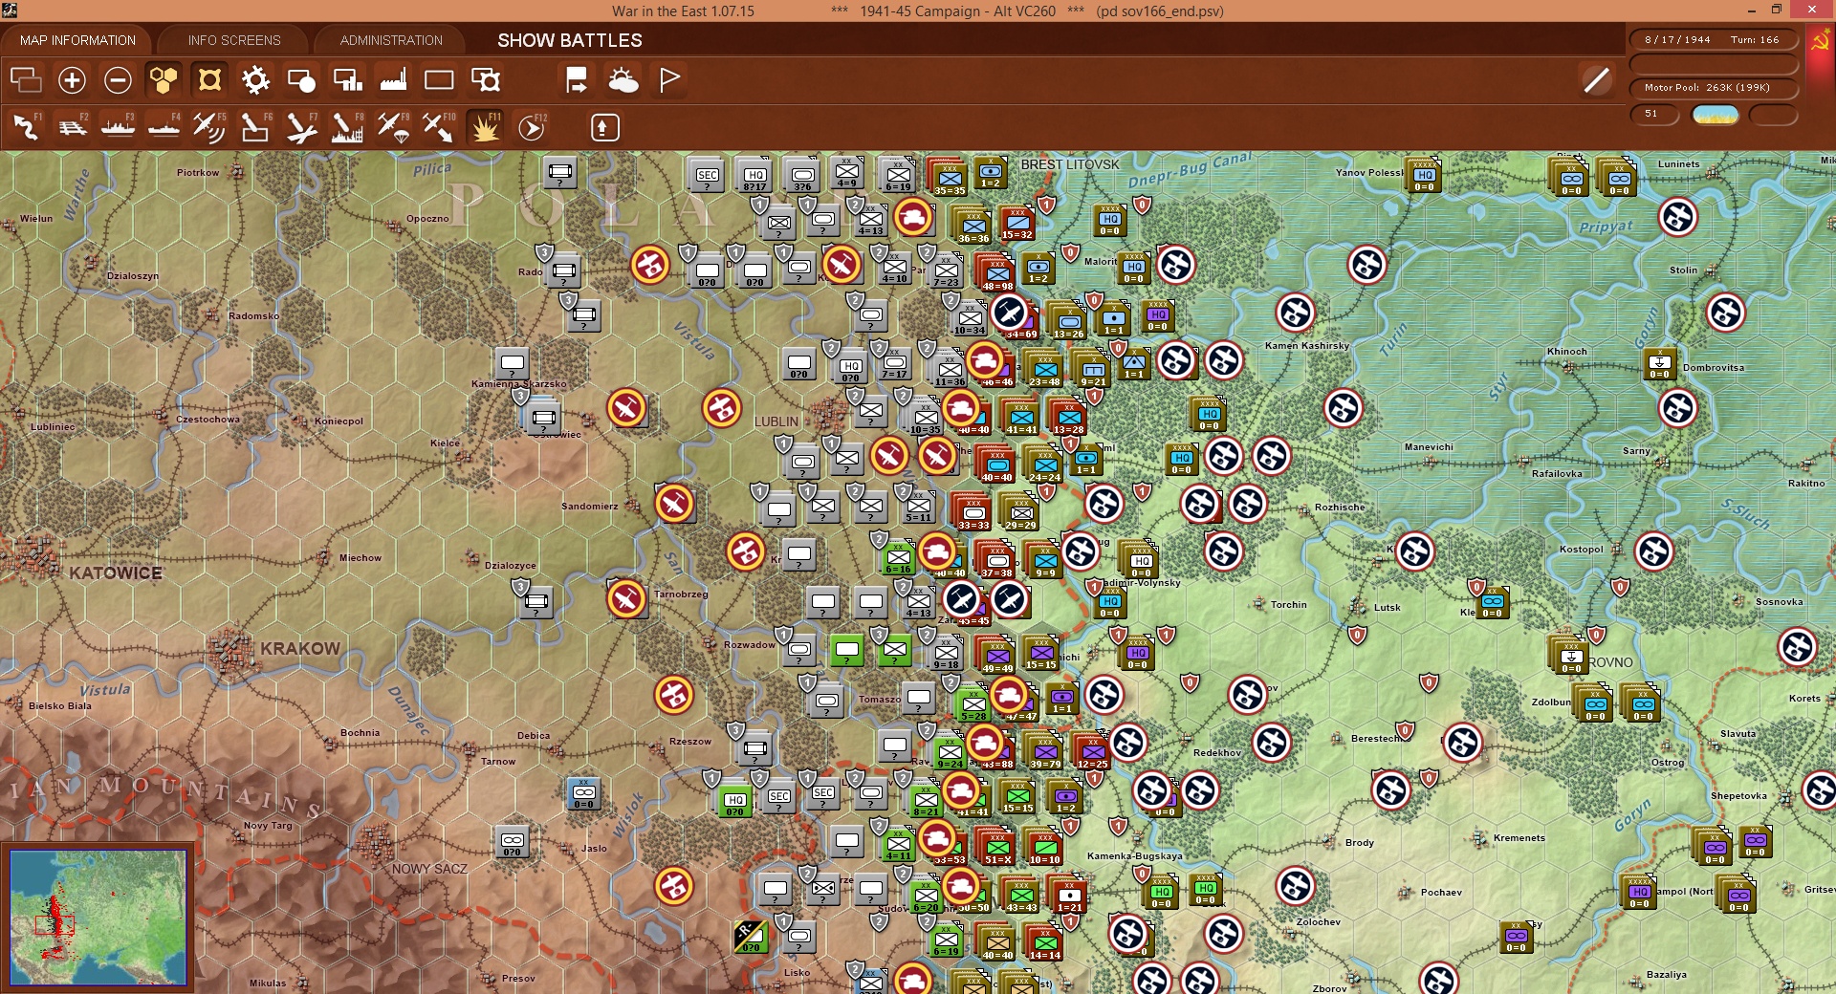Select the F3 ship mode button
The image size is (1836, 994).
tap(118, 127)
